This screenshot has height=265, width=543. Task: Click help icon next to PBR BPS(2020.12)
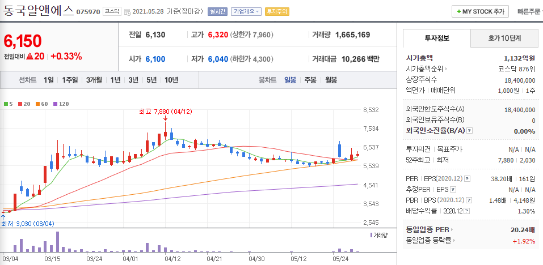click(x=469, y=200)
